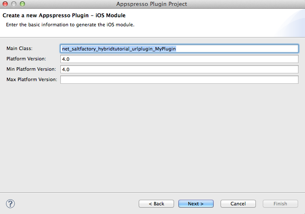Zoom window using green title bar button

[x=22, y=4]
